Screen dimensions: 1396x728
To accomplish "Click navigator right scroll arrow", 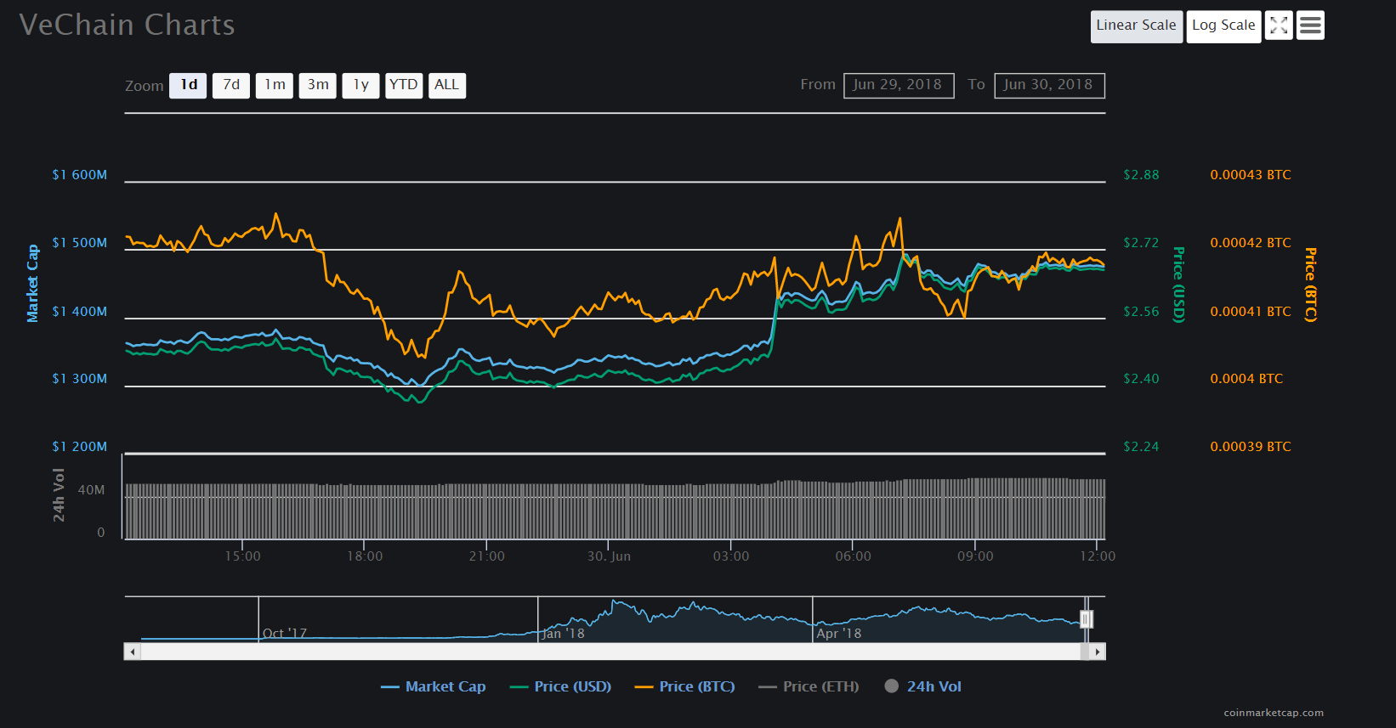I will pos(1098,652).
